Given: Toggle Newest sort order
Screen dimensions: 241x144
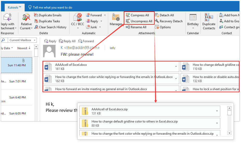Looking at the screenshot, I should pos(24,48).
